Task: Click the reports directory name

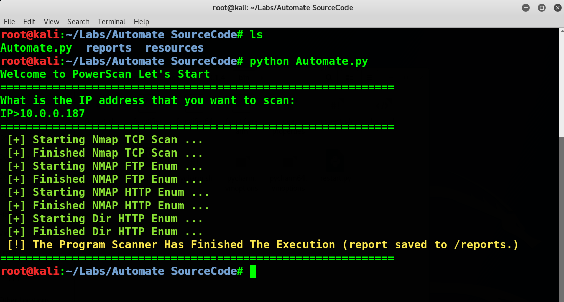Action: click(x=109, y=48)
